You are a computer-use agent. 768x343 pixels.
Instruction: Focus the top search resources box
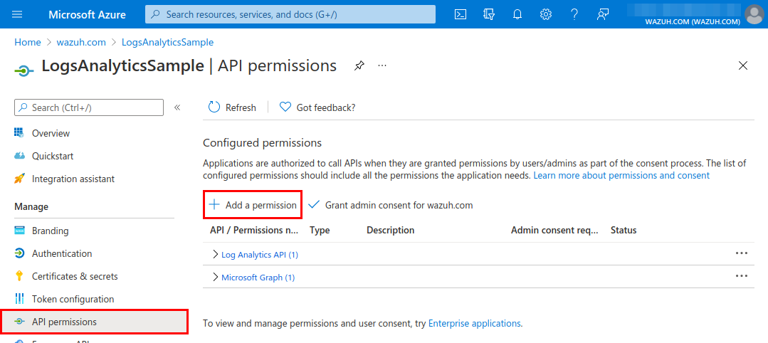point(290,14)
